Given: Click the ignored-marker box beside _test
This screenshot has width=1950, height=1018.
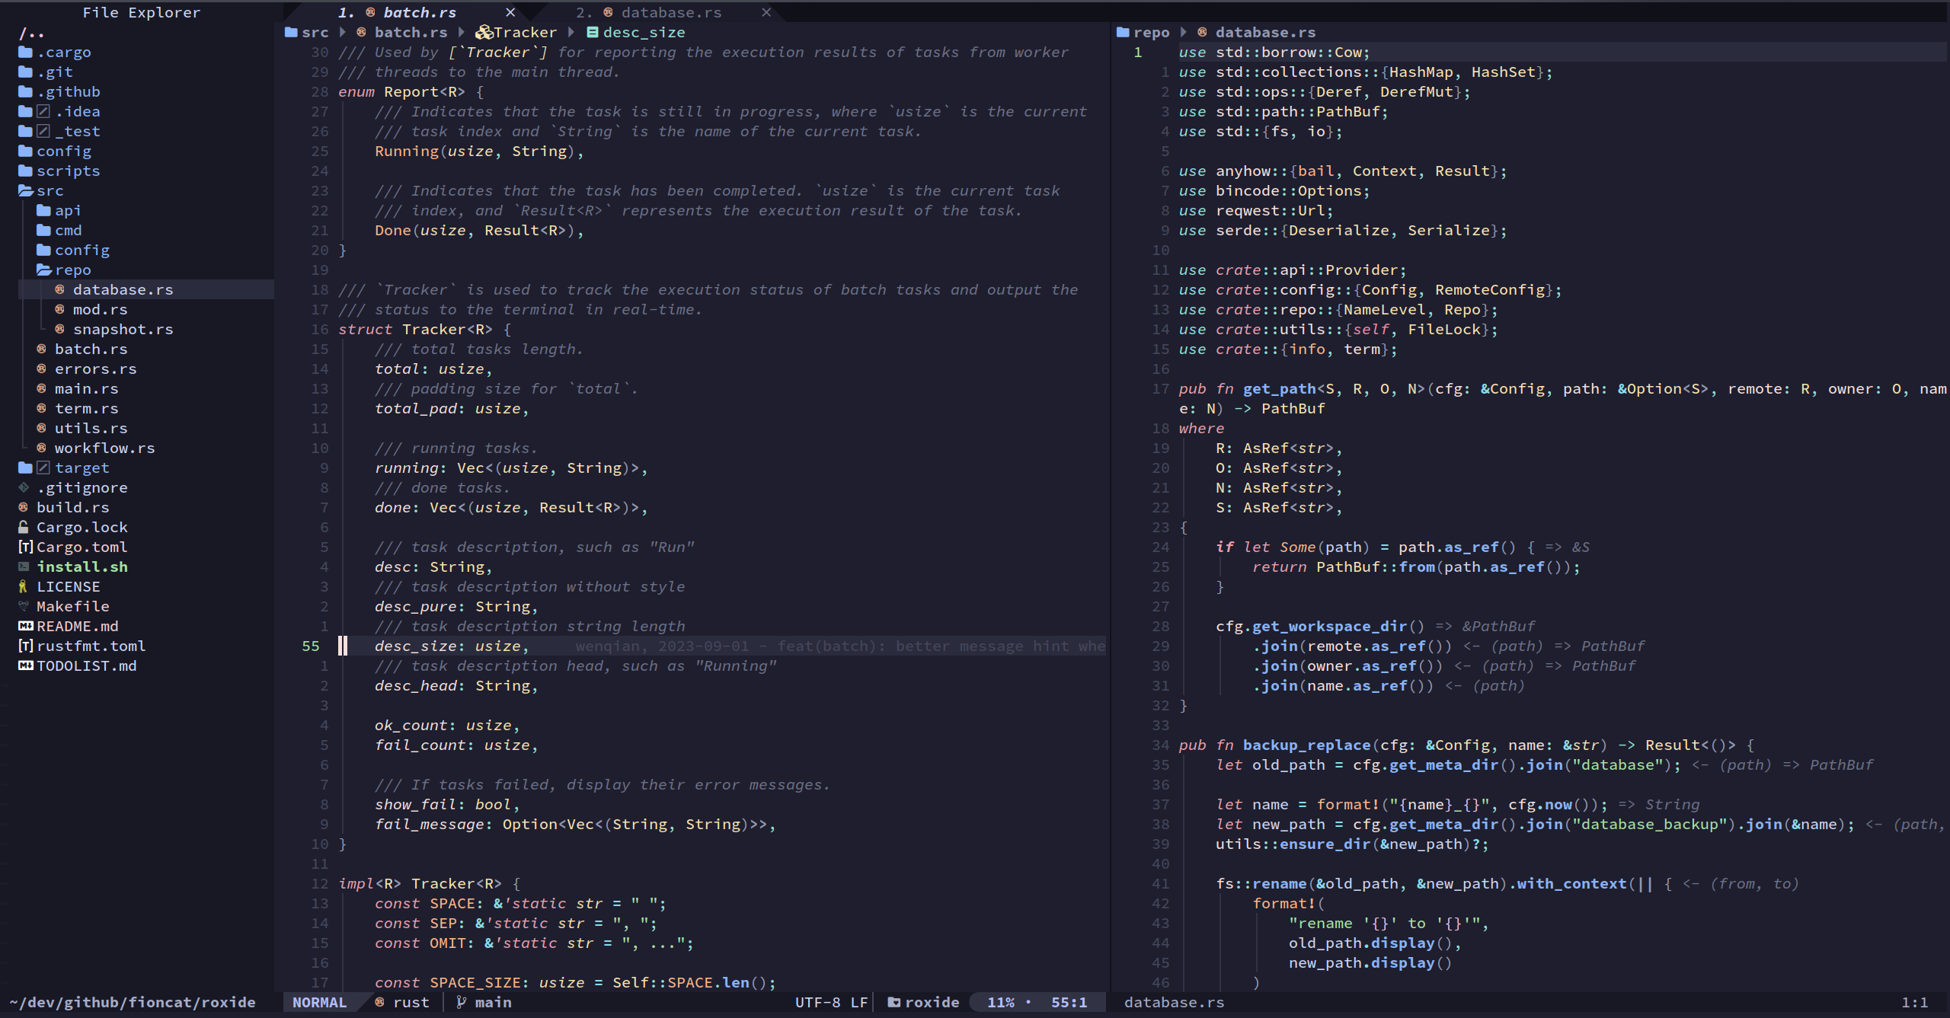Looking at the screenshot, I should point(43,131).
